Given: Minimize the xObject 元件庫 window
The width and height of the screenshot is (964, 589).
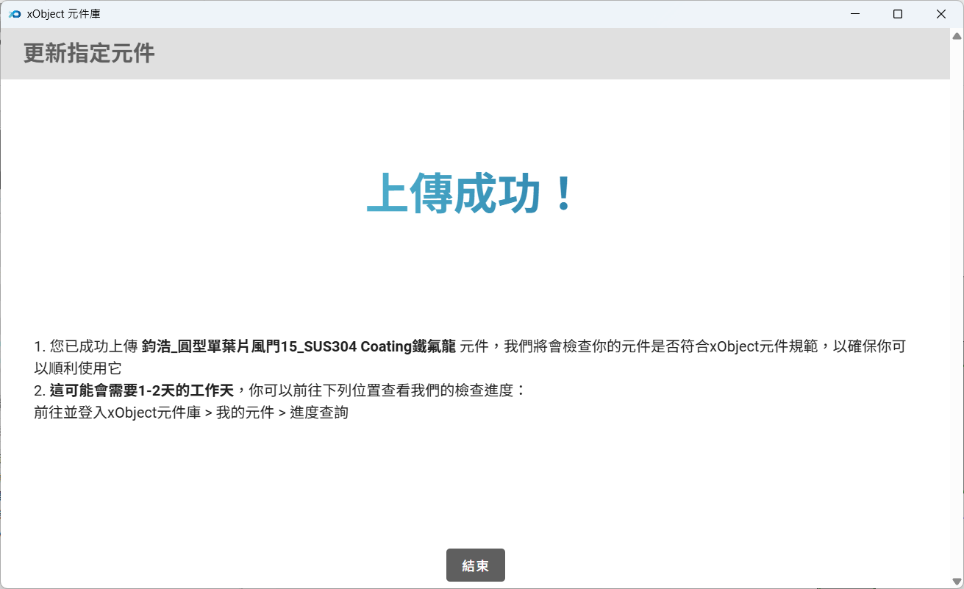Looking at the screenshot, I should point(854,14).
